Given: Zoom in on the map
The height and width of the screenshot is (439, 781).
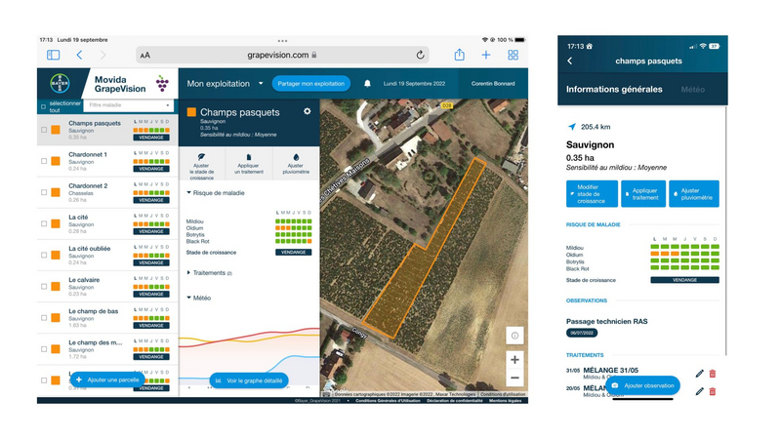Looking at the screenshot, I should coord(514,358).
